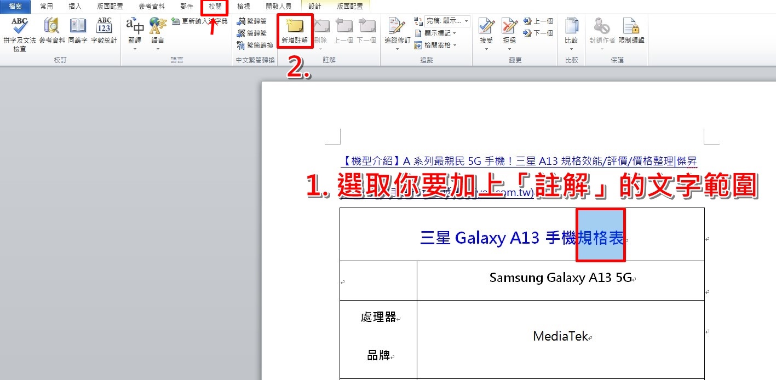
Task: Jump to 上一個 previous change
Action: pyautogui.click(x=538, y=21)
